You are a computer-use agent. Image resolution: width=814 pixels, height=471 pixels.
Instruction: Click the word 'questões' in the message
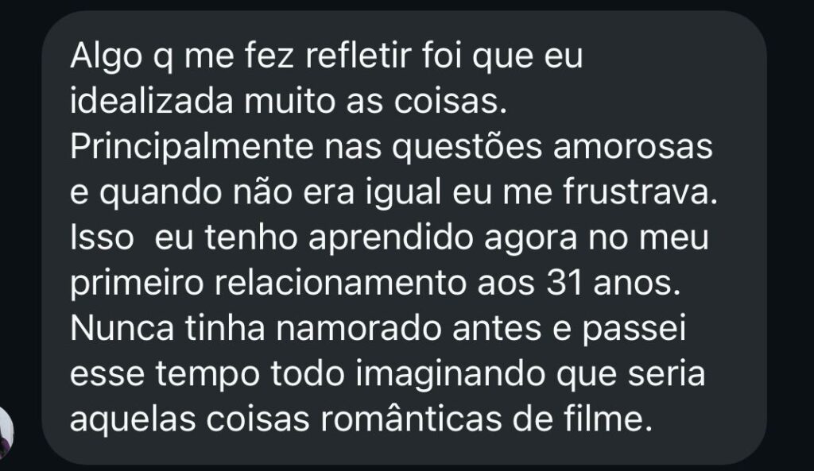467,148
